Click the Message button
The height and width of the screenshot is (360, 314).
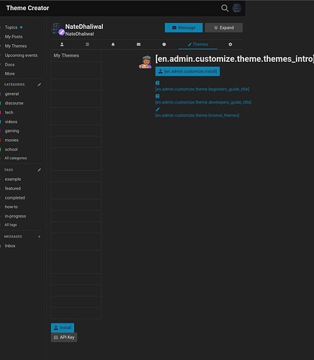pyautogui.click(x=184, y=27)
